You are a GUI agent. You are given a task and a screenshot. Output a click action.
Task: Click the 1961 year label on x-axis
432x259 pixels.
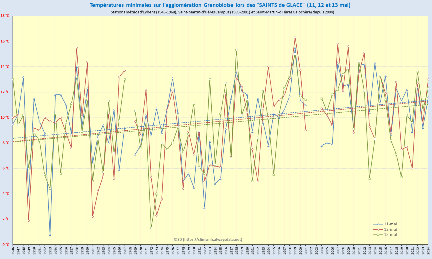(x=93, y=251)
